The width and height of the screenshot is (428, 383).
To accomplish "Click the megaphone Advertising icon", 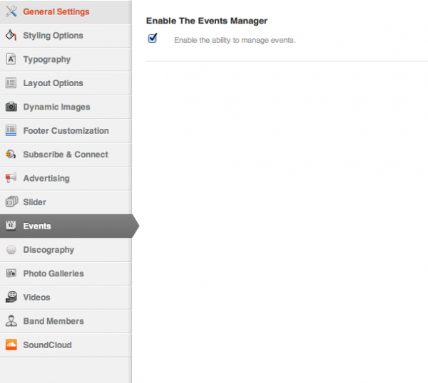I will pyautogui.click(x=11, y=179).
